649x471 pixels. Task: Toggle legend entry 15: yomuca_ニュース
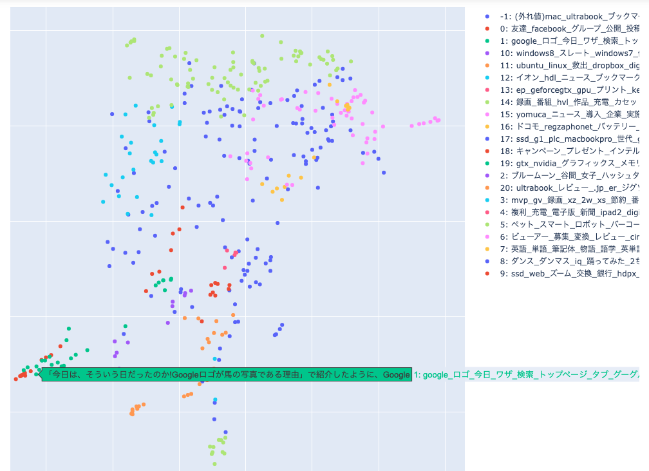(561, 114)
